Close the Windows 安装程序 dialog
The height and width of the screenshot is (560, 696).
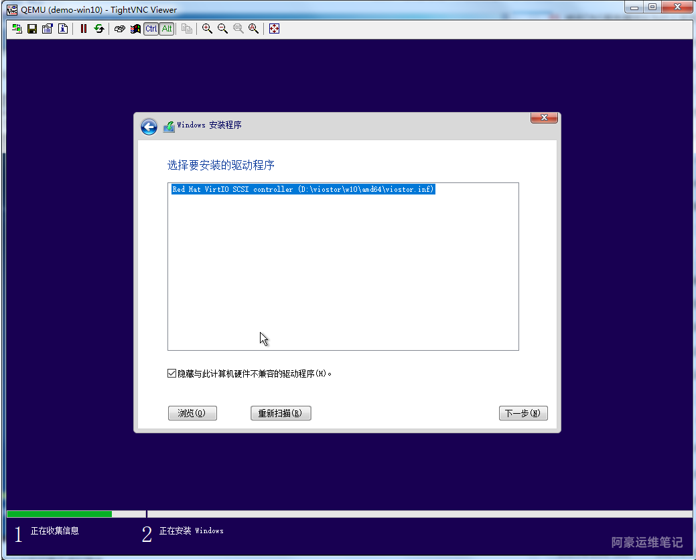click(544, 118)
